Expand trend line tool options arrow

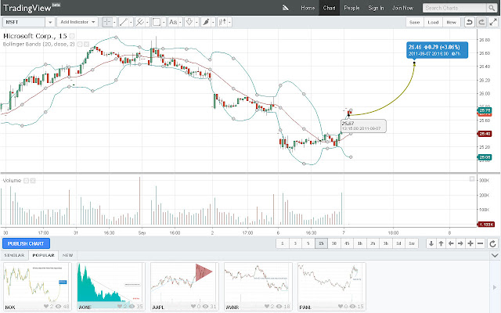(131, 22)
